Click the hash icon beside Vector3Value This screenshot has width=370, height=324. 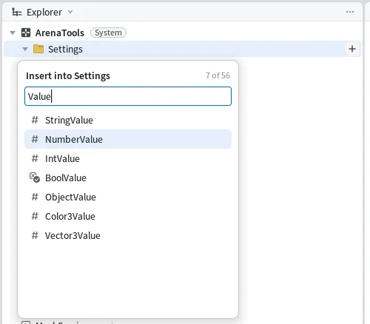35,235
